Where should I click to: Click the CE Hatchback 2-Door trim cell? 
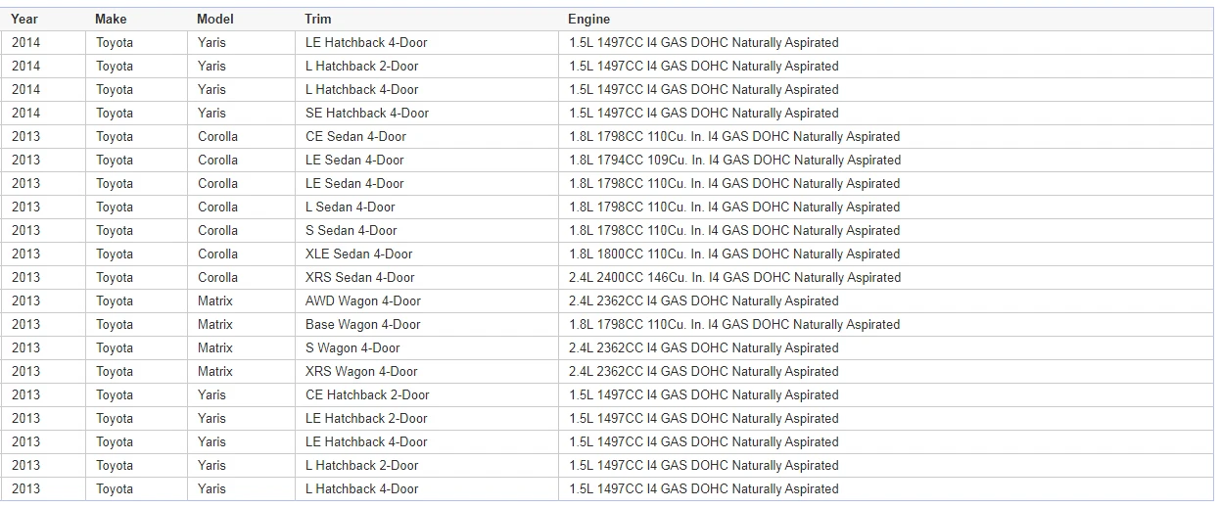tap(367, 394)
